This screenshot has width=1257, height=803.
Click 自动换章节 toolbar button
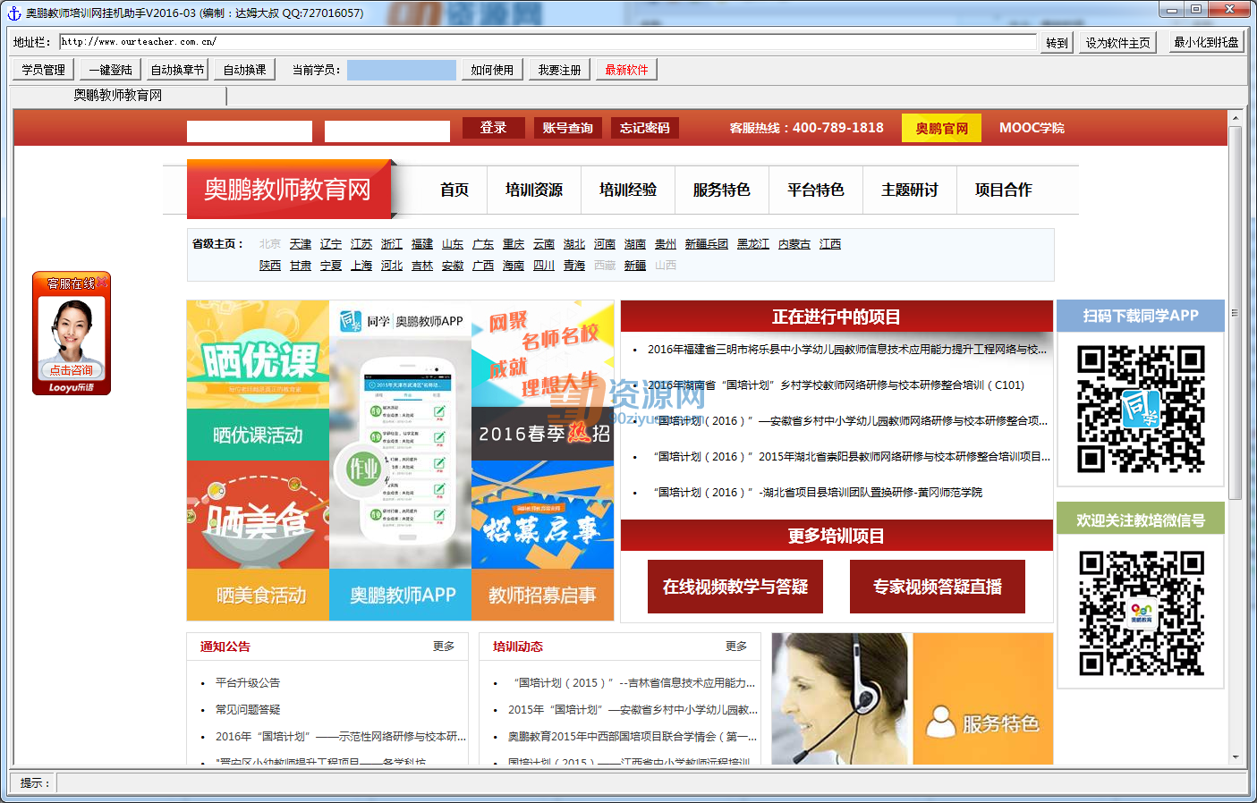(x=177, y=69)
